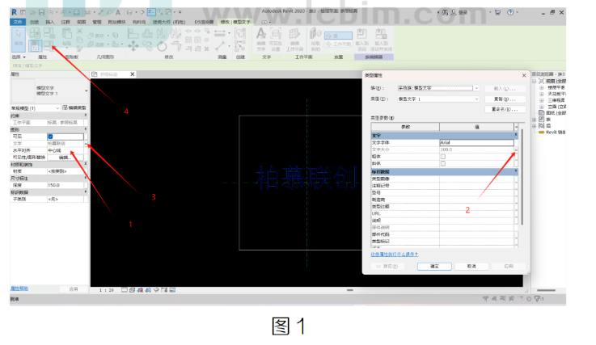
Task: Open the Type dropdown showing Model Text 1
Action: [x=476, y=99]
